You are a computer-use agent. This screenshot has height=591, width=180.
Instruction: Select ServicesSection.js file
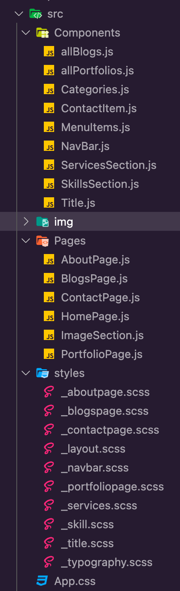[x=109, y=165]
